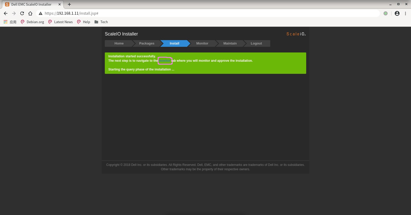
Task: Click Logout in the navigation bar
Action: 256,43
